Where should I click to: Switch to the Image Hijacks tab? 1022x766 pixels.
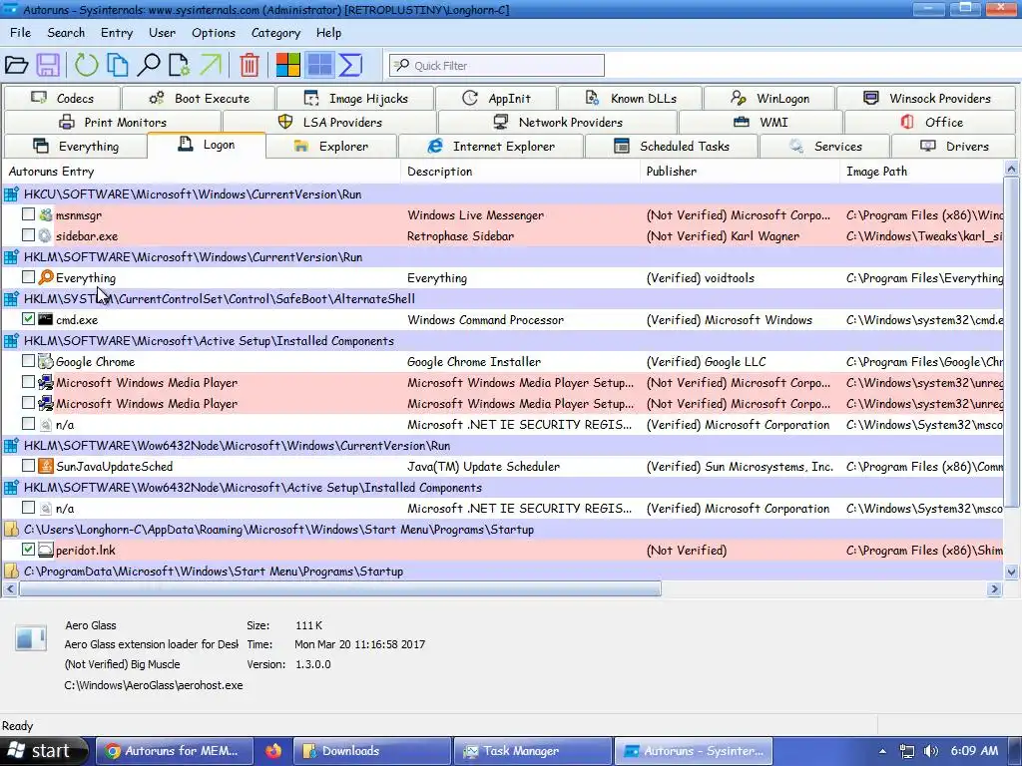[355, 99]
